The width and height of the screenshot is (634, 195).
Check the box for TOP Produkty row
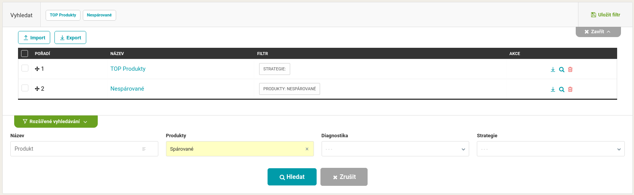coord(25,68)
